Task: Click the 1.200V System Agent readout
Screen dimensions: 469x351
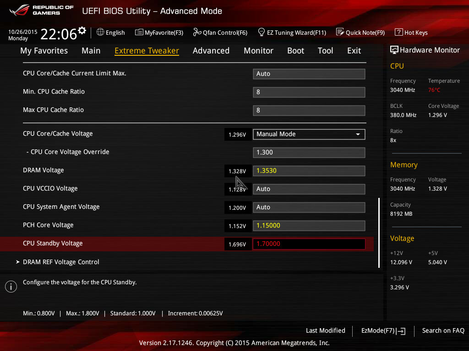Action: (x=237, y=208)
